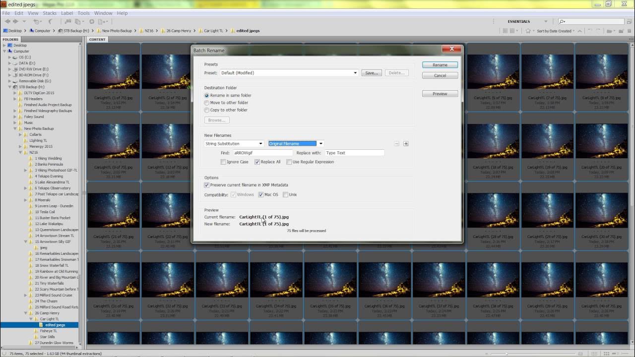Select the Fisheye TL folder in tree

[x=48, y=331]
